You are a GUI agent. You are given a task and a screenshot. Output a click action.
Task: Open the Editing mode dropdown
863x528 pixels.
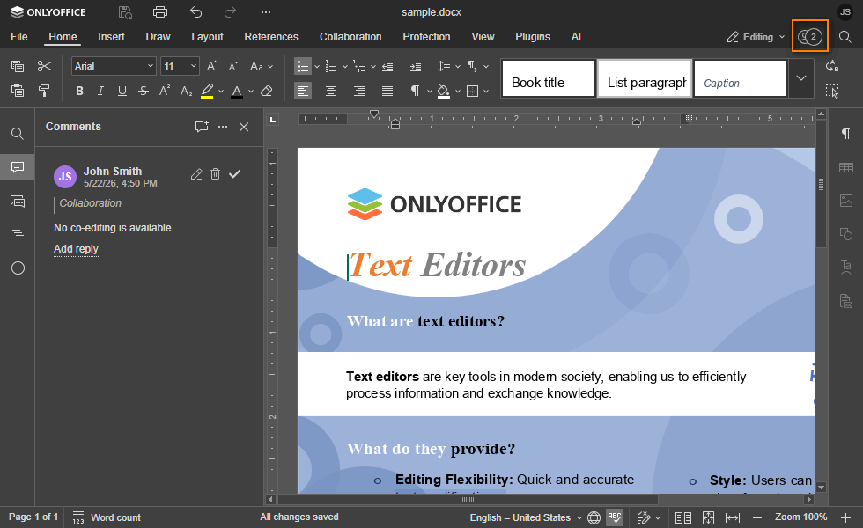[756, 37]
